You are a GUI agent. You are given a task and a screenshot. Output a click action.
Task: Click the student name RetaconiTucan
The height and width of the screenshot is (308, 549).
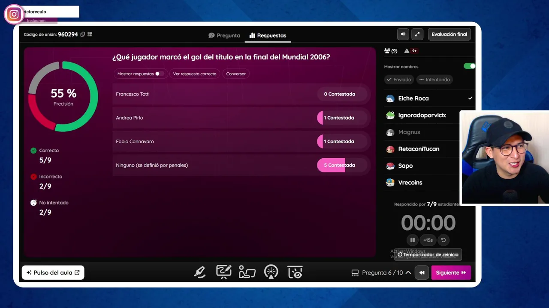tap(419, 149)
